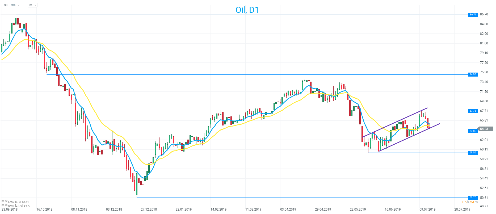
Task: Click the 54.41 price axis label
Action: pyautogui.click(x=484, y=178)
